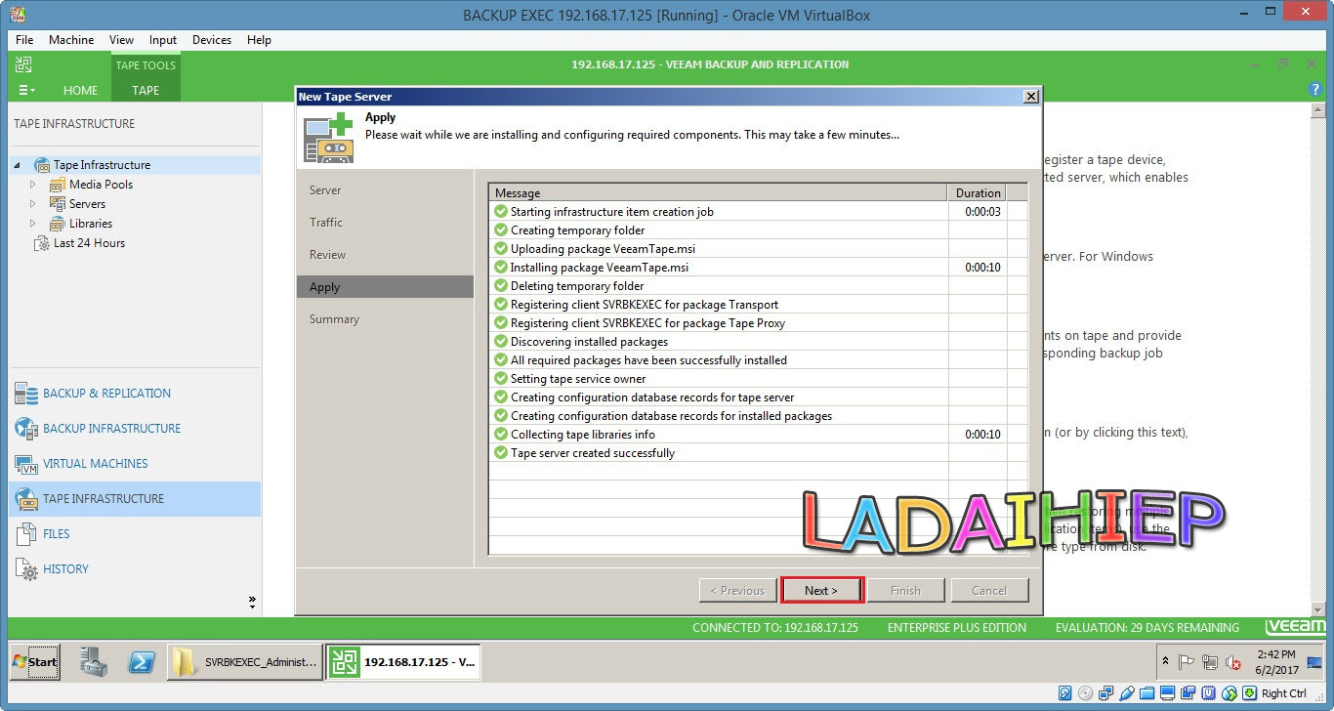
Task: Select the Libraries folder icon
Action: [58, 224]
